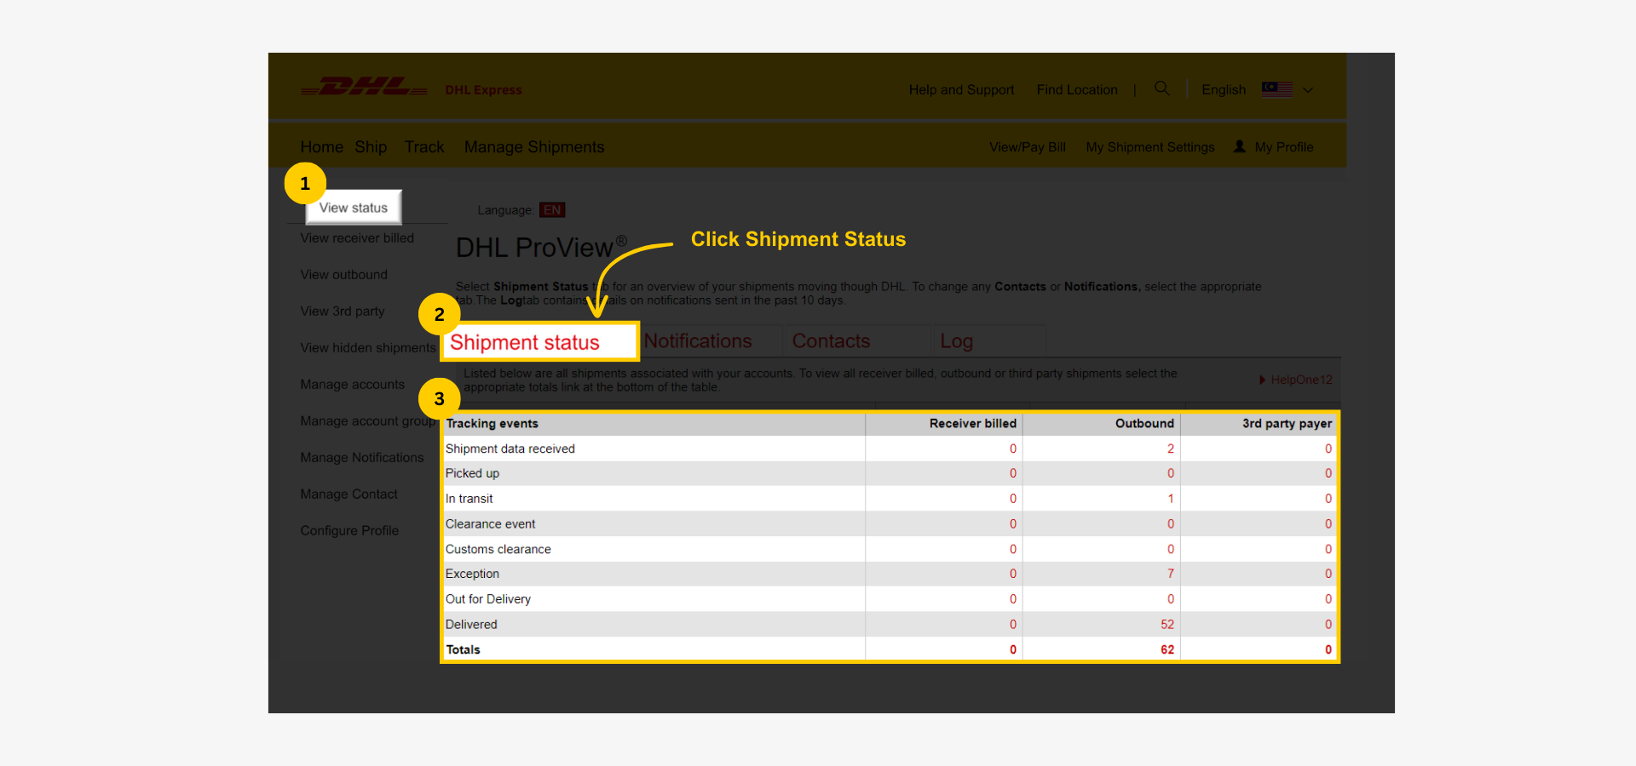Open Find Location

[1077, 89]
